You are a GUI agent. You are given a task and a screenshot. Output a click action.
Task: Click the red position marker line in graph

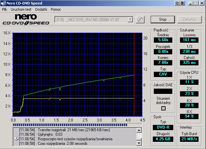click(x=134, y=74)
